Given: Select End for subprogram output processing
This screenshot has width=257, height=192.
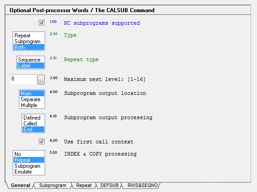Looking at the screenshot, I should point(33,129).
